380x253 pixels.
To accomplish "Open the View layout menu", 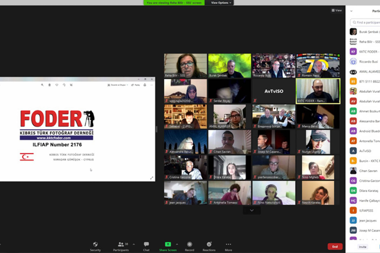I will [336, 10].
